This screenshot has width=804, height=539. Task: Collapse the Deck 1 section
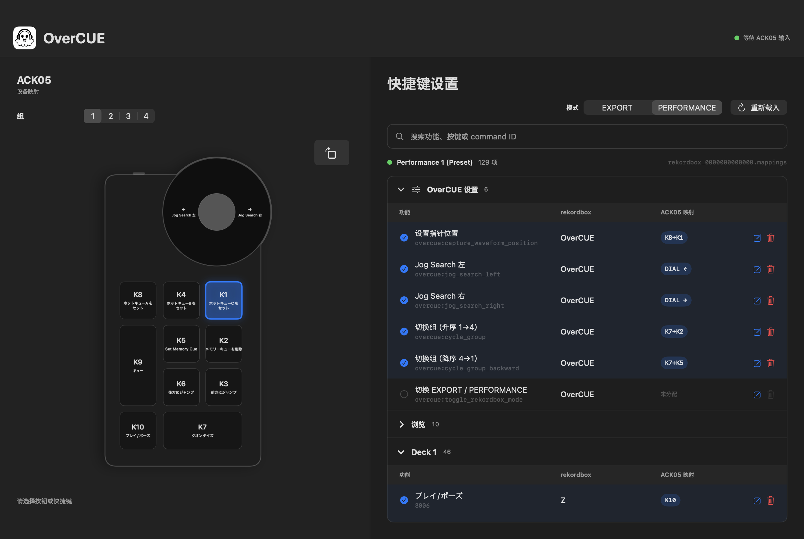[401, 452]
